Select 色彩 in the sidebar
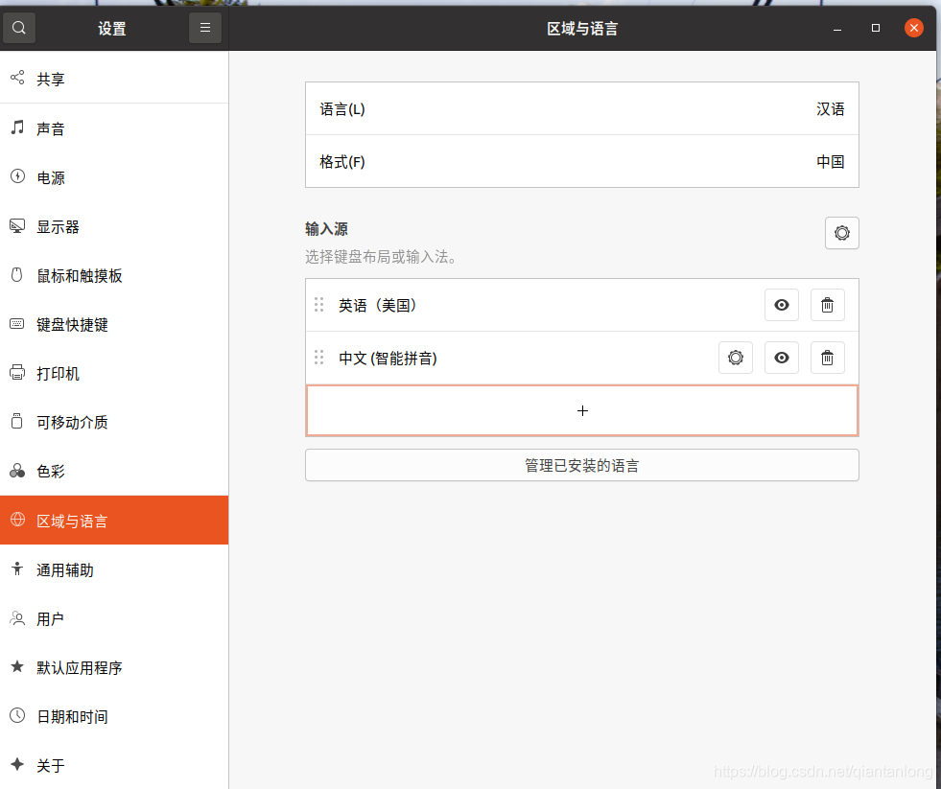 [x=114, y=471]
